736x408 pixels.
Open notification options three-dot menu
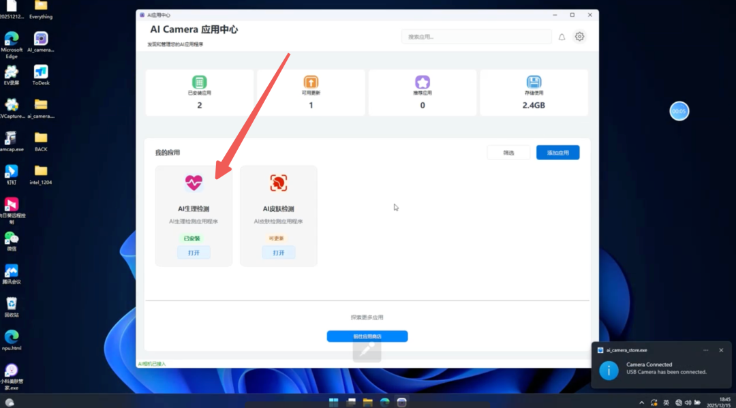(705, 350)
